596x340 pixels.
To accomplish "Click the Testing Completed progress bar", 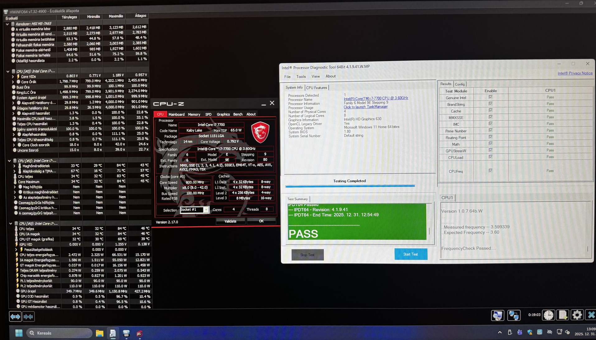I will [x=350, y=186].
